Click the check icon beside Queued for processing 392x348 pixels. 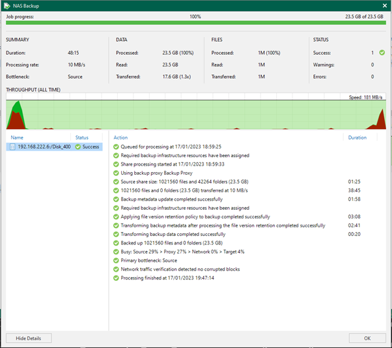(x=116, y=147)
